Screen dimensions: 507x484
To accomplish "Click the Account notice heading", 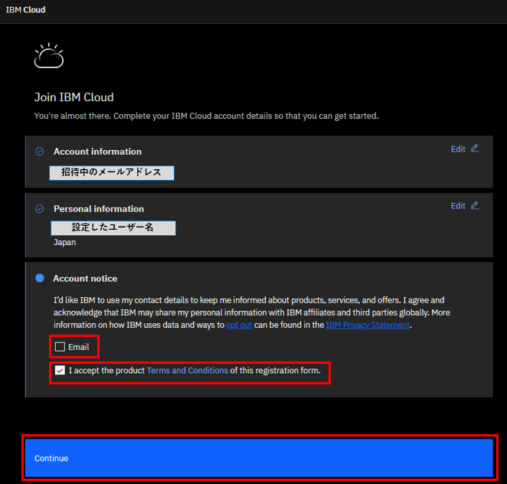I will click(85, 278).
